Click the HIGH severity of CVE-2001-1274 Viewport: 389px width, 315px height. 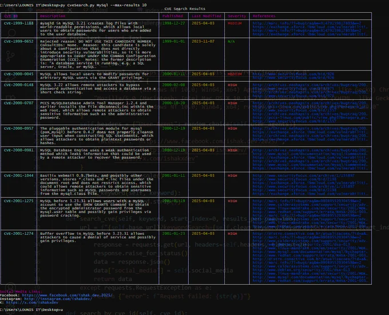(232, 234)
